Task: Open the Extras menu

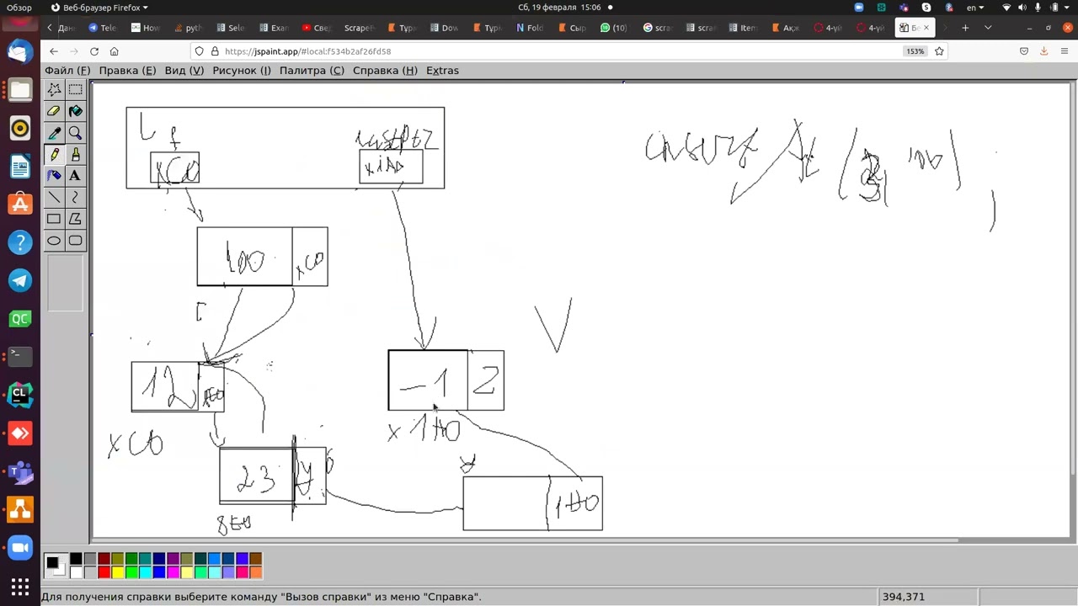Action: point(442,71)
